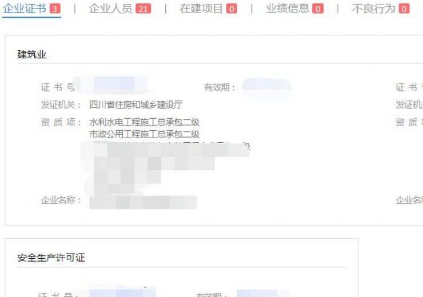The image size is (423, 297).
Task: Click 市政公用工程施工总承包二级 qualification
Action: tap(144, 134)
